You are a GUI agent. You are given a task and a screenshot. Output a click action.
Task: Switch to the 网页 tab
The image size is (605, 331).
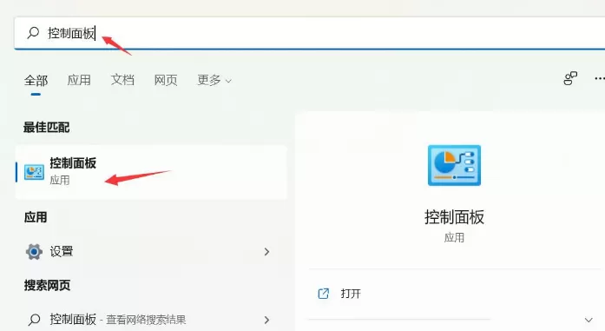click(x=166, y=80)
